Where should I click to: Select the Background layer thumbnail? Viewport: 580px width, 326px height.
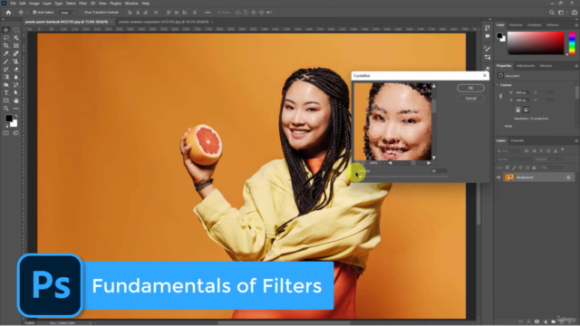click(x=509, y=177)
